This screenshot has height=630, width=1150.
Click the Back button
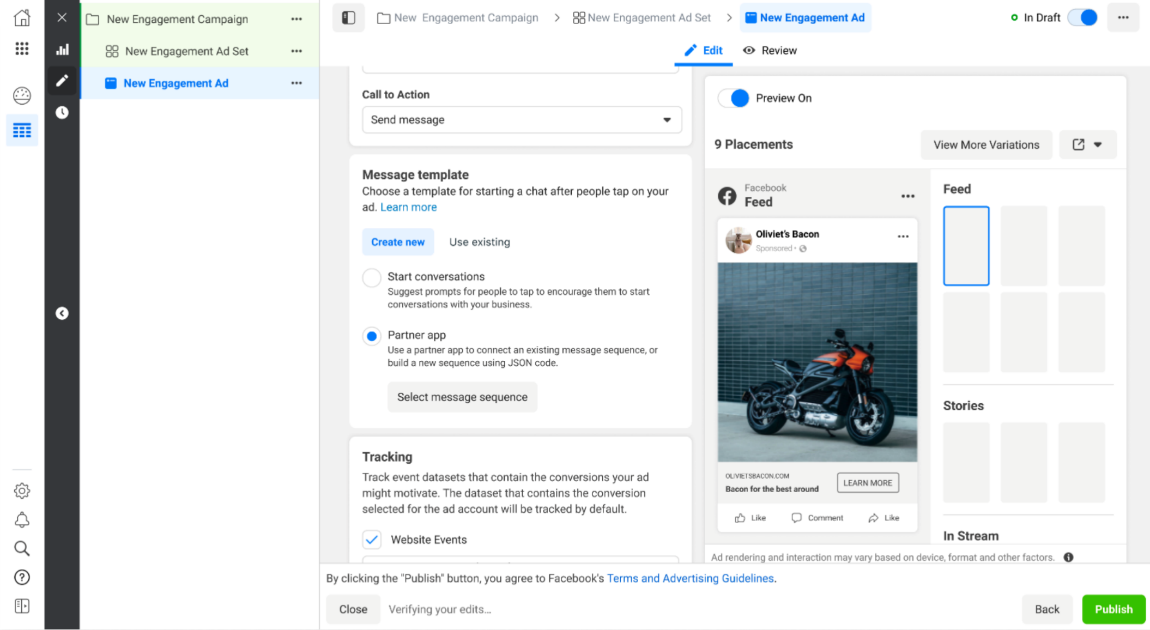1046,609
